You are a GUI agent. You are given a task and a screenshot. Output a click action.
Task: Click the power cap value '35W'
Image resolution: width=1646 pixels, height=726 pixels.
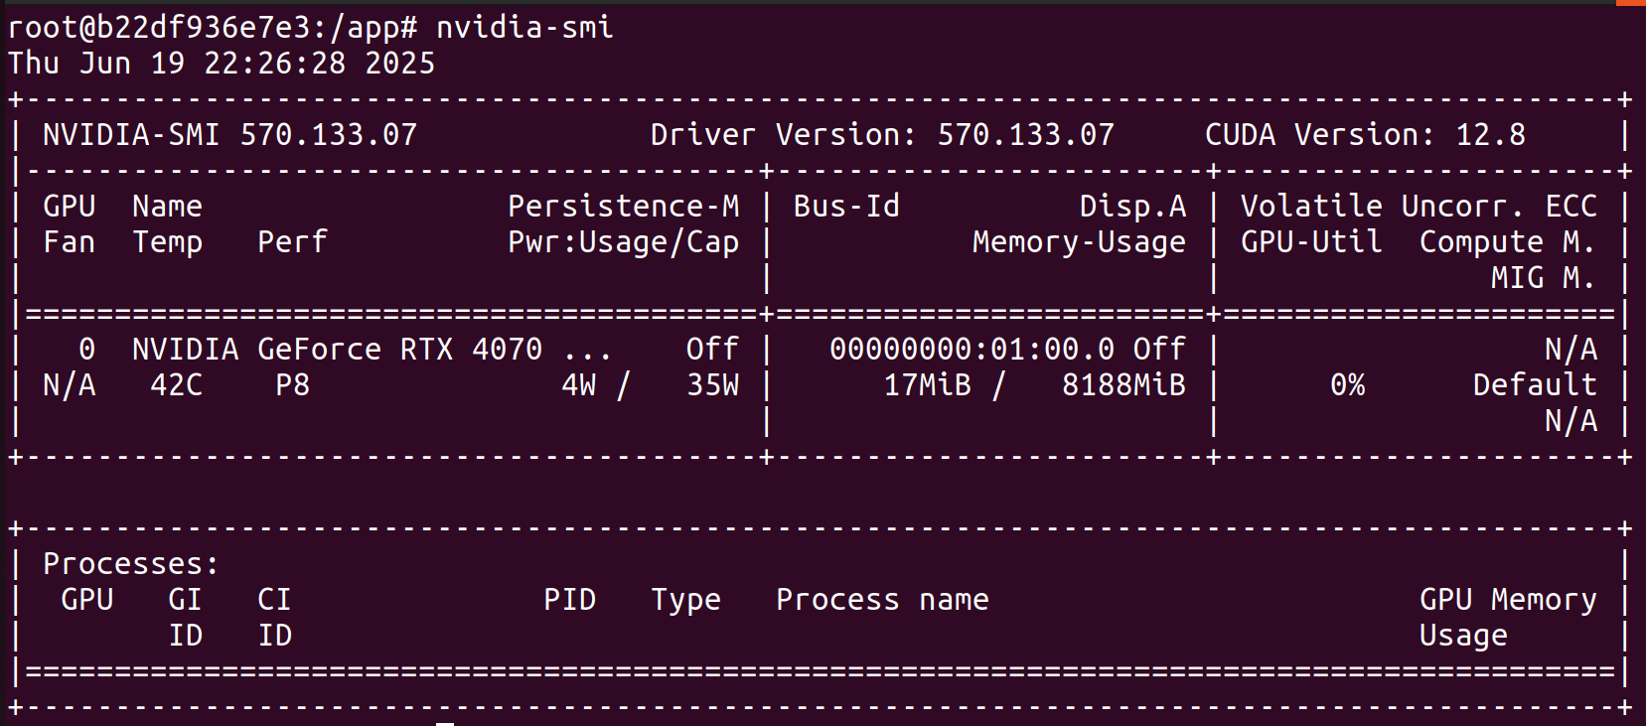[x=713, y=384]
